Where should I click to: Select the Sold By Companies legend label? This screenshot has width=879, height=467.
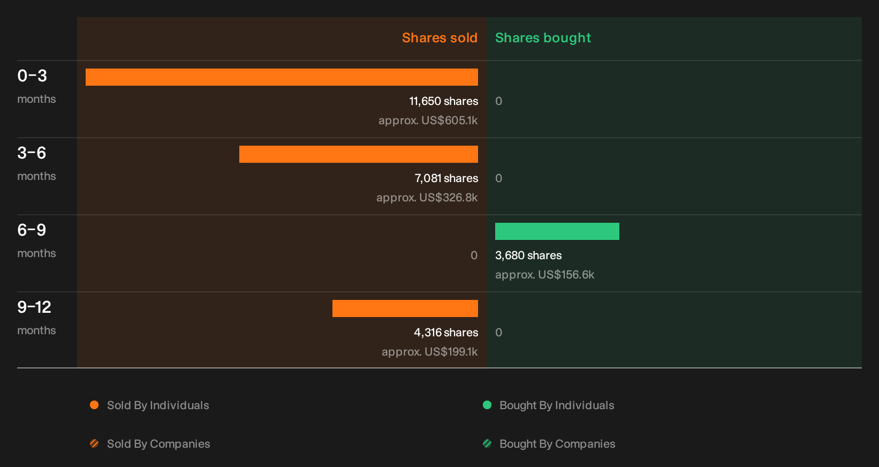(158, 444)
